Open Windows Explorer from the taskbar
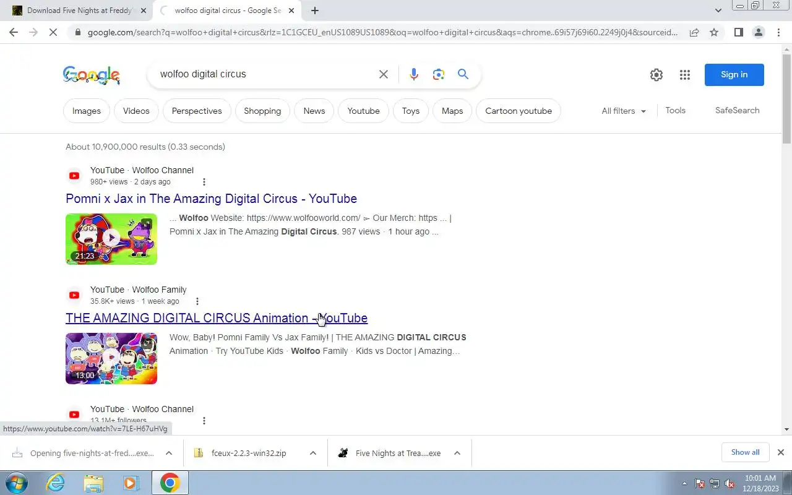792x495 pixels. (x=93, y=483)
